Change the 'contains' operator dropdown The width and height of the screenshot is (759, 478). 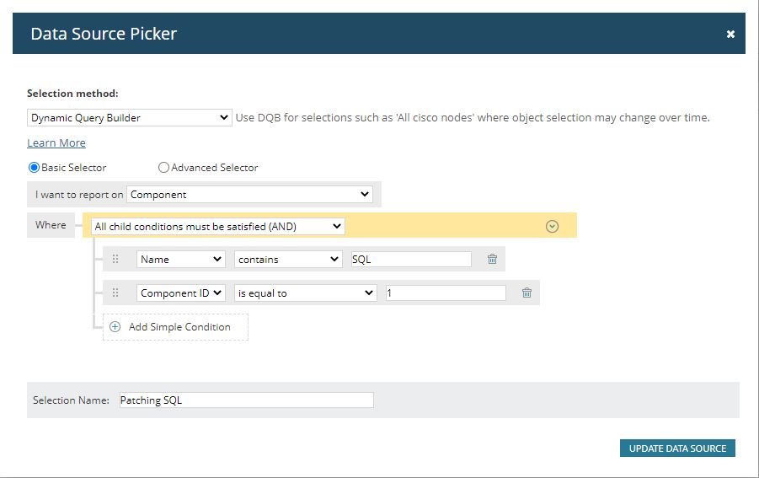pos(288,260)
